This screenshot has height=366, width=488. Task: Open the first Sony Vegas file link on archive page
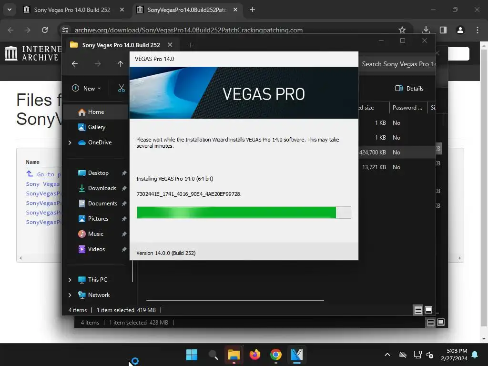click(x=43, y=184)
